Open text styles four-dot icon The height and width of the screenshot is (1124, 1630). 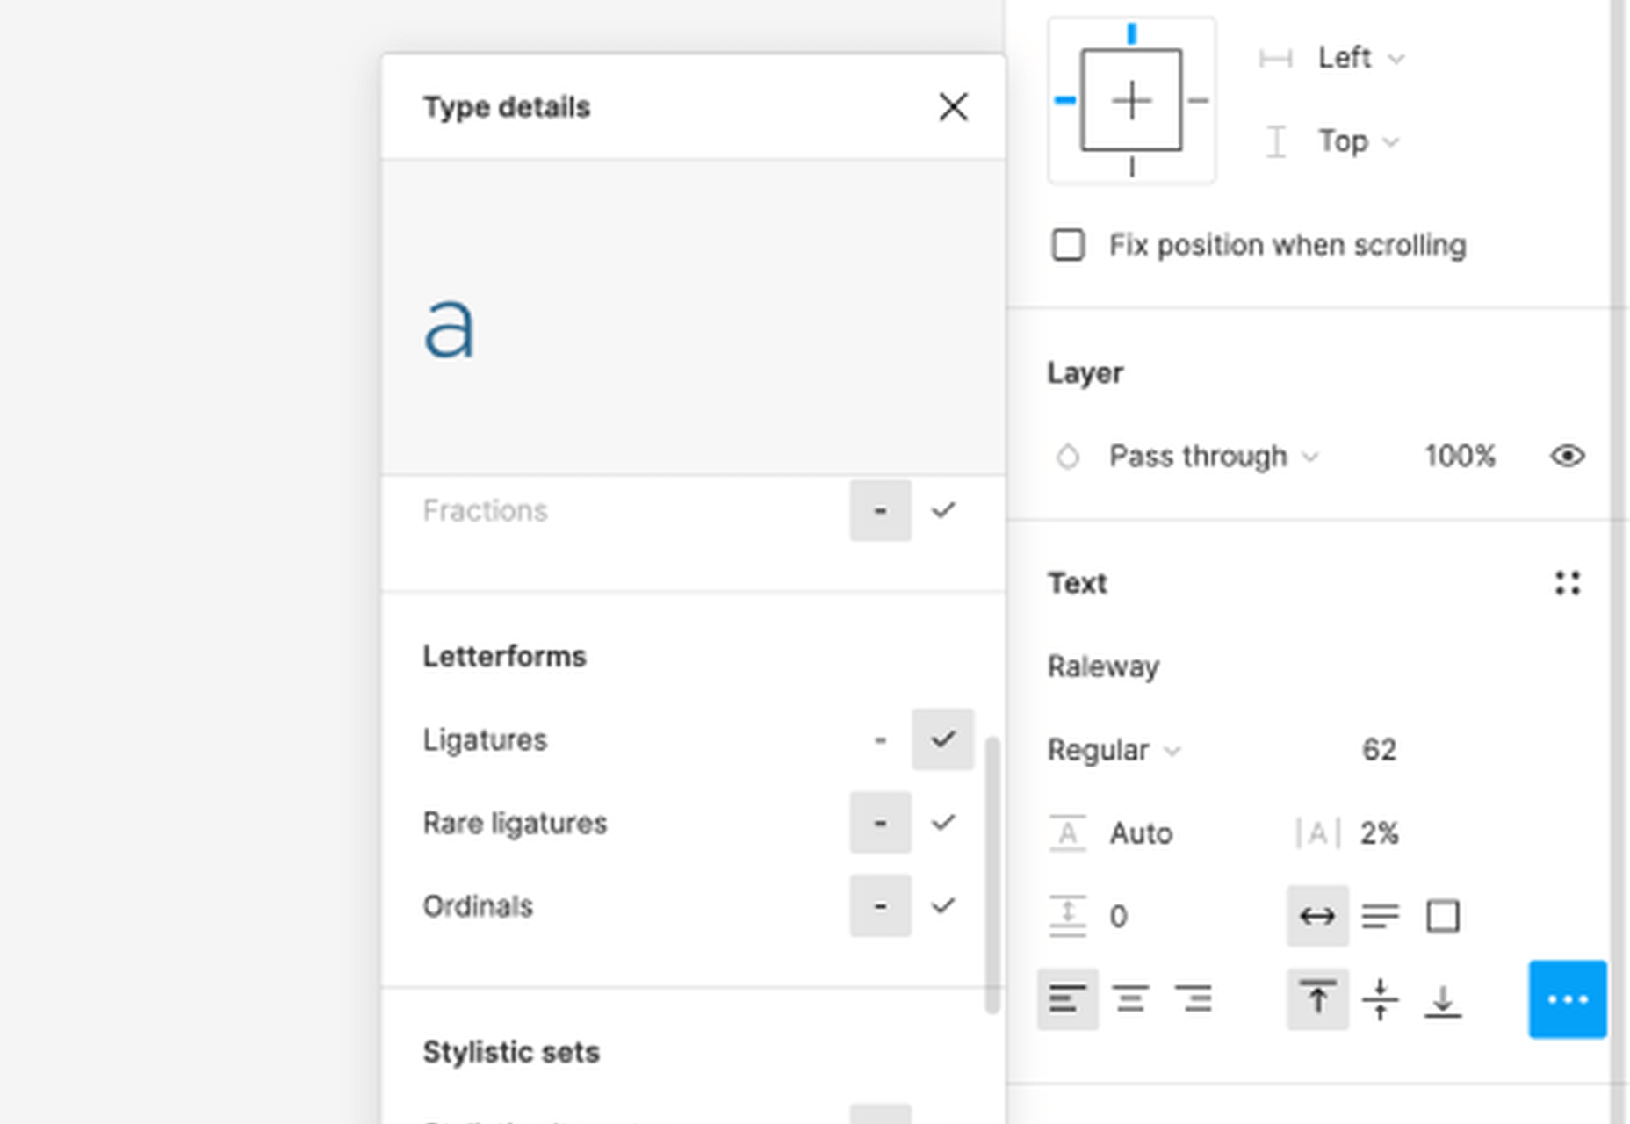[1568, 583]
